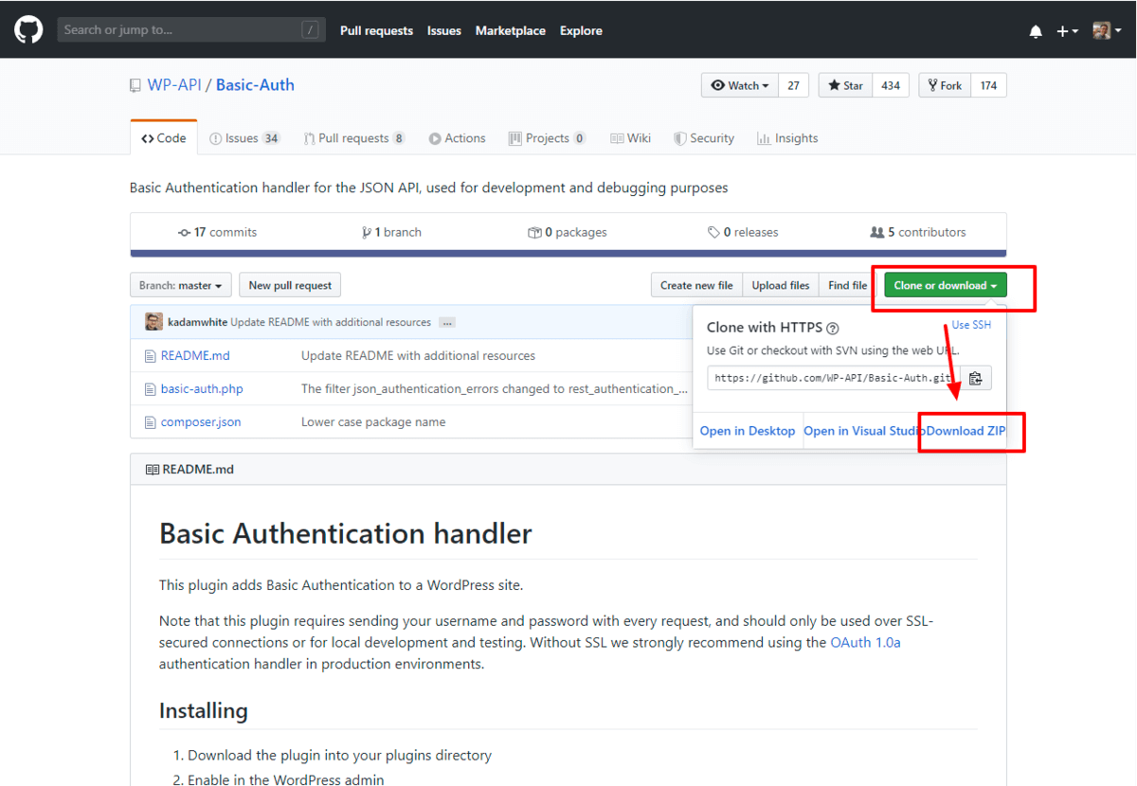
Task: View the 174 forks count
Action: 988,85
